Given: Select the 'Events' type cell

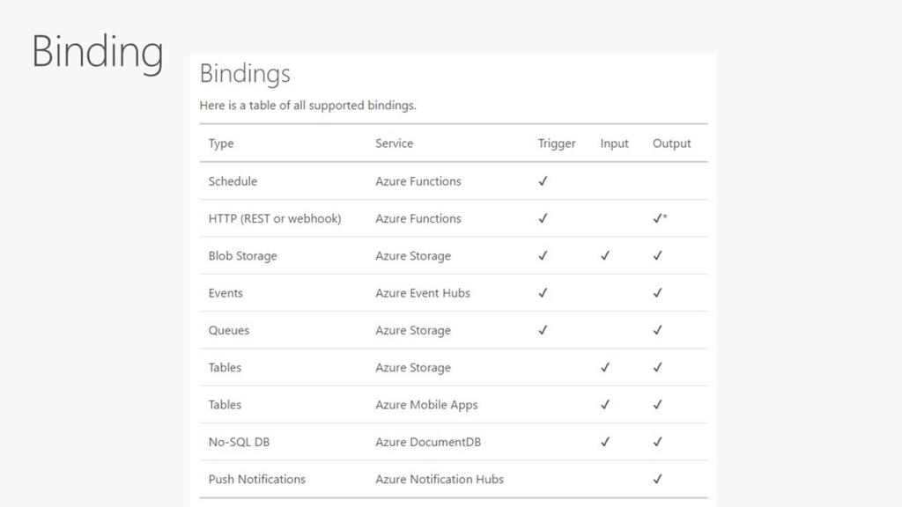Looking at the screenshot, I should (x=225, y=293).
